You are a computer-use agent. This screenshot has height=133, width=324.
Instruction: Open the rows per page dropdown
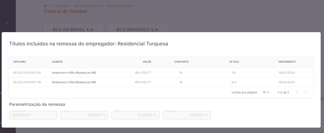pos(266,92)
